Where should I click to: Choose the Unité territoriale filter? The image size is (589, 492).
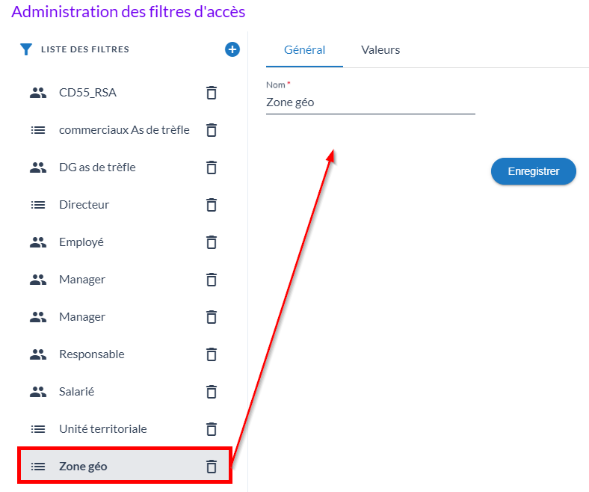[102, 429]
